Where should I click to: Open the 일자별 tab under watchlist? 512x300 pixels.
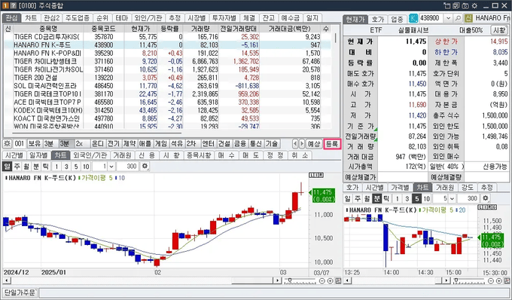point(38,155)
